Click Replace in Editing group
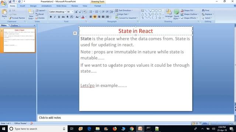 (x=208, y=14)
